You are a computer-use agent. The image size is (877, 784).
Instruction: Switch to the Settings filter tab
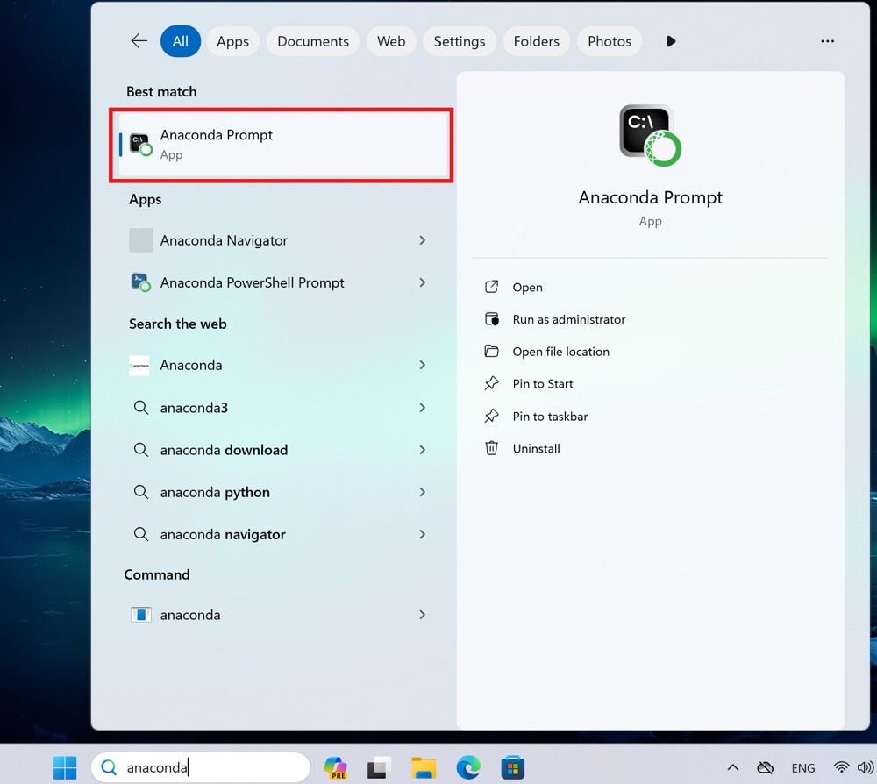click(x=460, y=41)
